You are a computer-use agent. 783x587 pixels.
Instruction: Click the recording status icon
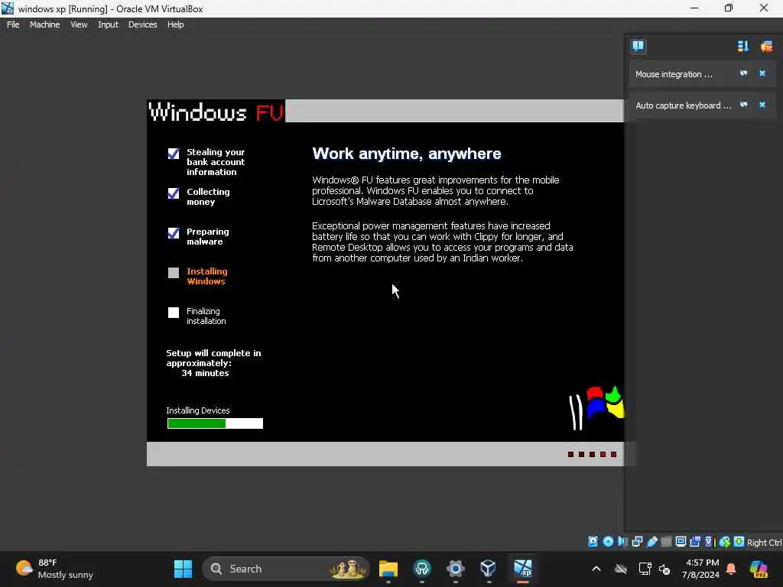(x=695, y=542)
